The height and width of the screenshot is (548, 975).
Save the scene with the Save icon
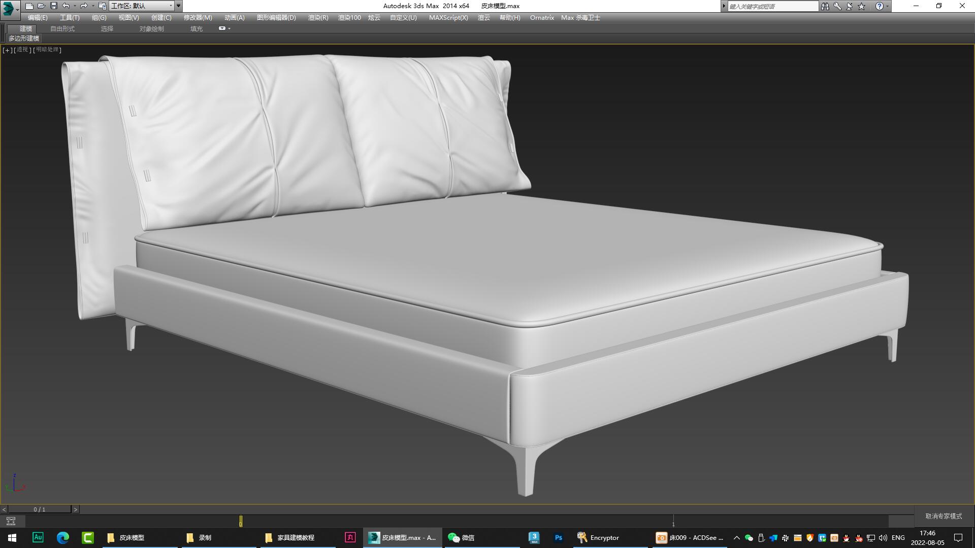click(x=54, y=6)
